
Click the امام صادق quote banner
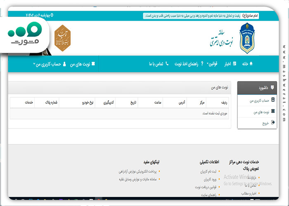click(x=201, y=16)
